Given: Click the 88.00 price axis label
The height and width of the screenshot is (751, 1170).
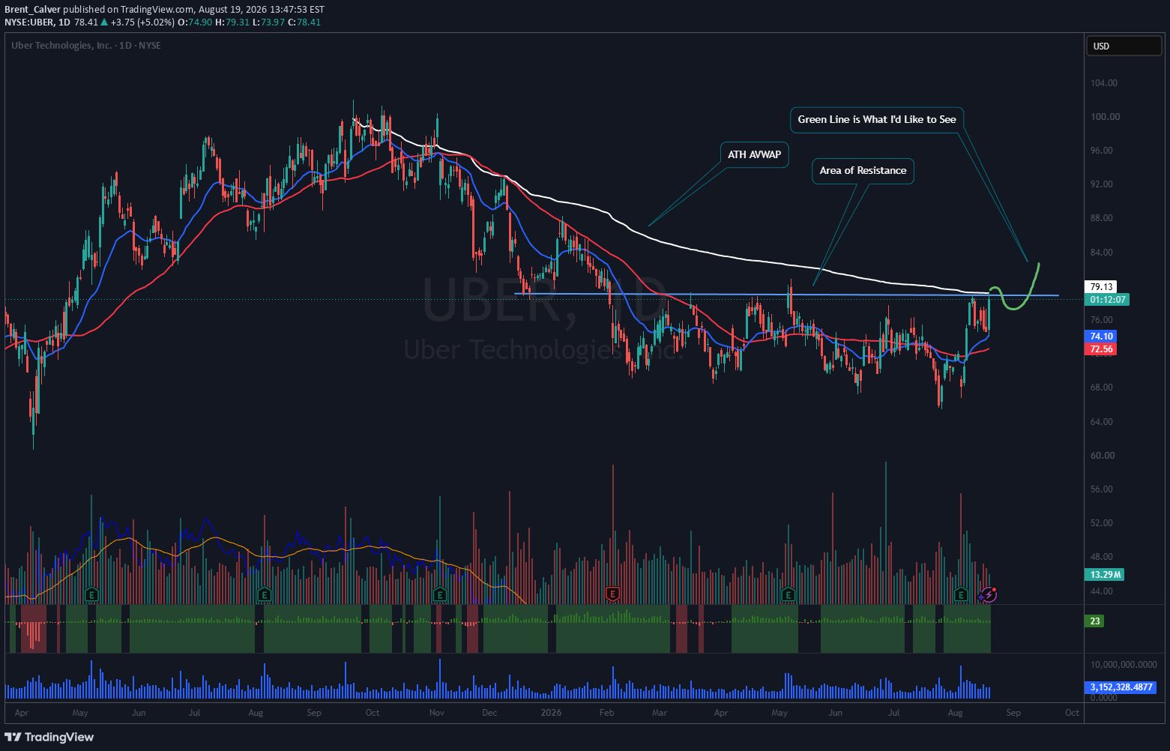Looking at the screenshot, I should click(1102, 218).
